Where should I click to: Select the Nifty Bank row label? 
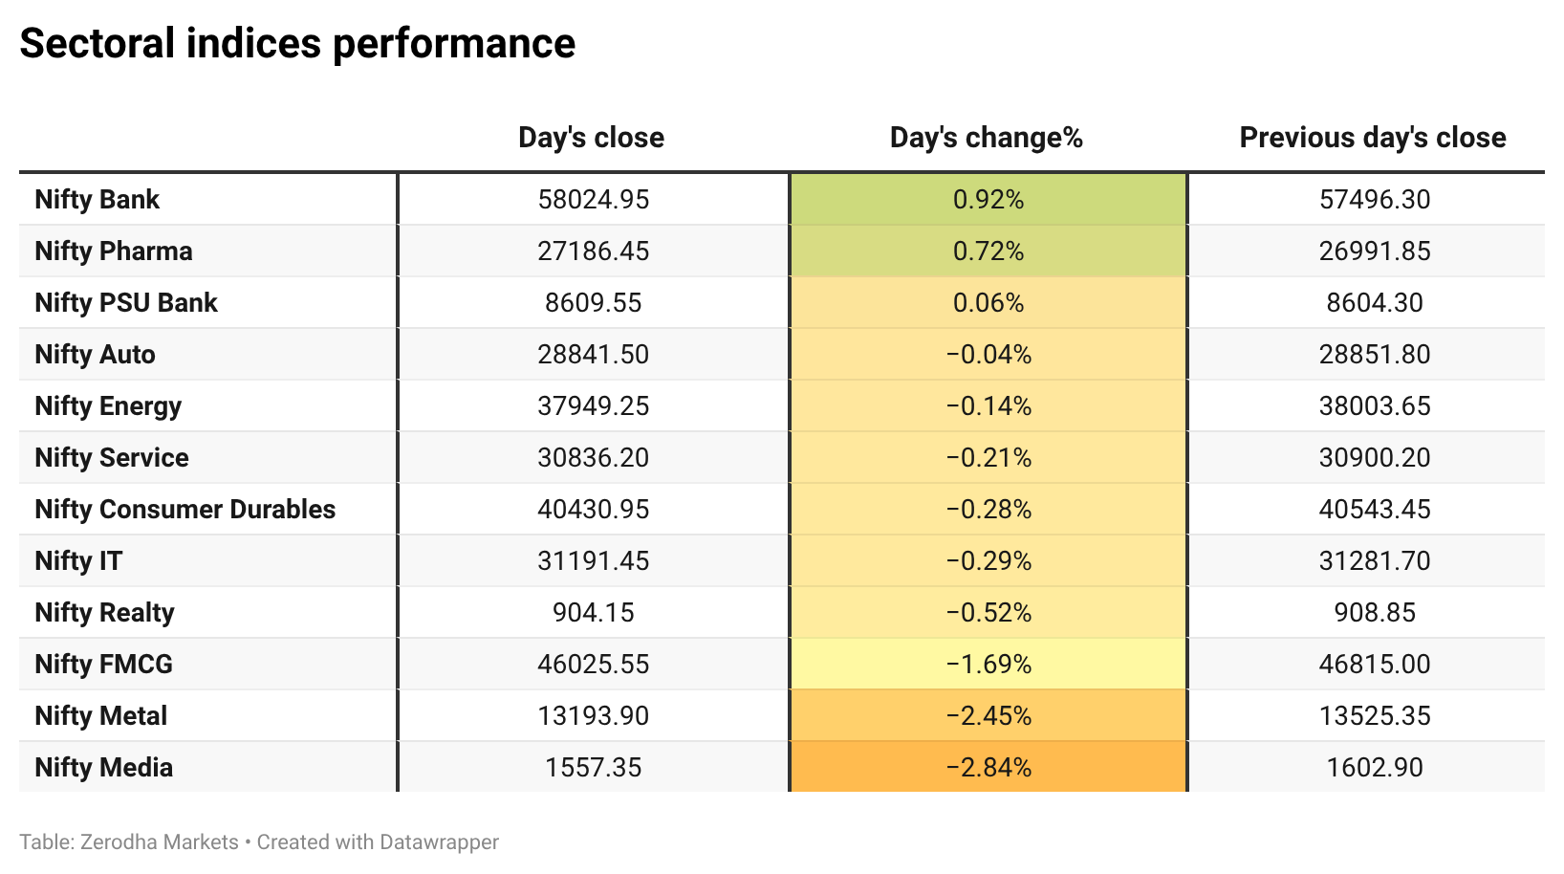(x=98, y=199)
